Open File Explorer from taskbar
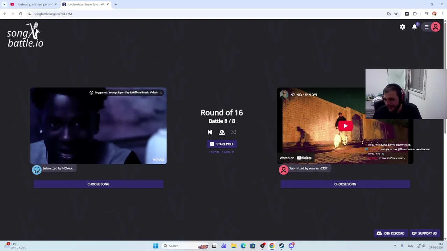Image resolution: width=447 pixels, height=251 pixels. click(233, 246)
